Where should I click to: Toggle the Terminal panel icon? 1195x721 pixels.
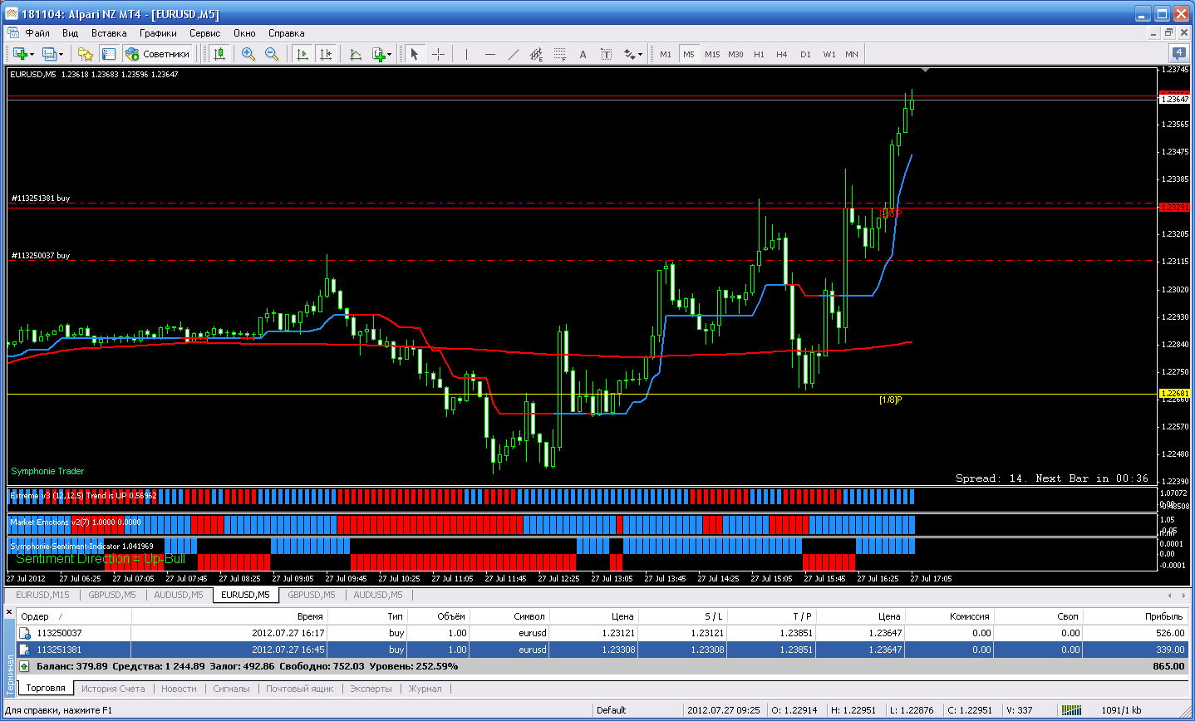point(109,54)
